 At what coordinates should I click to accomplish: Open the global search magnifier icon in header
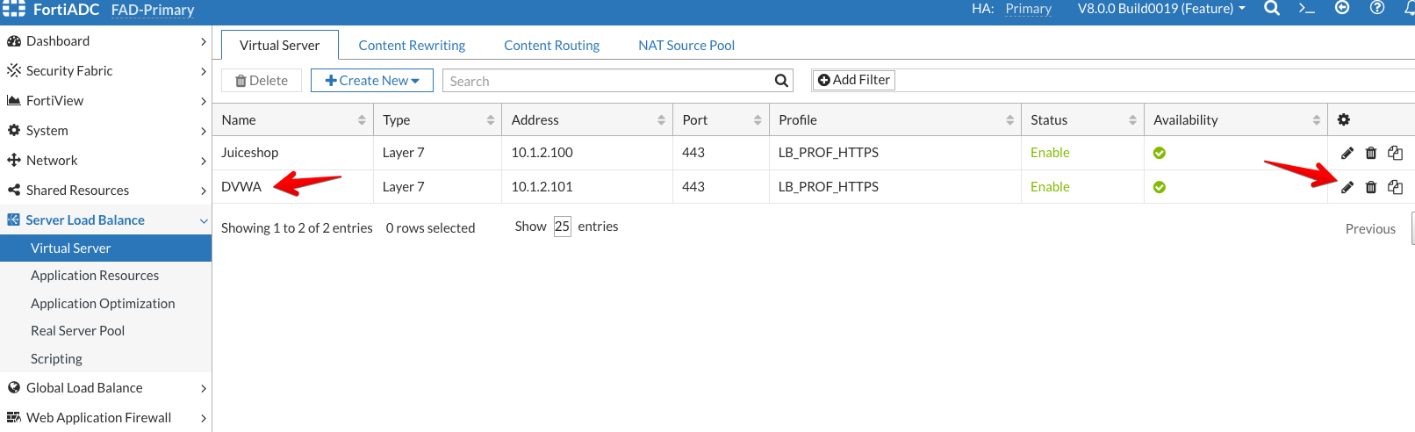pyautogui.click(x=1271, y=9)
